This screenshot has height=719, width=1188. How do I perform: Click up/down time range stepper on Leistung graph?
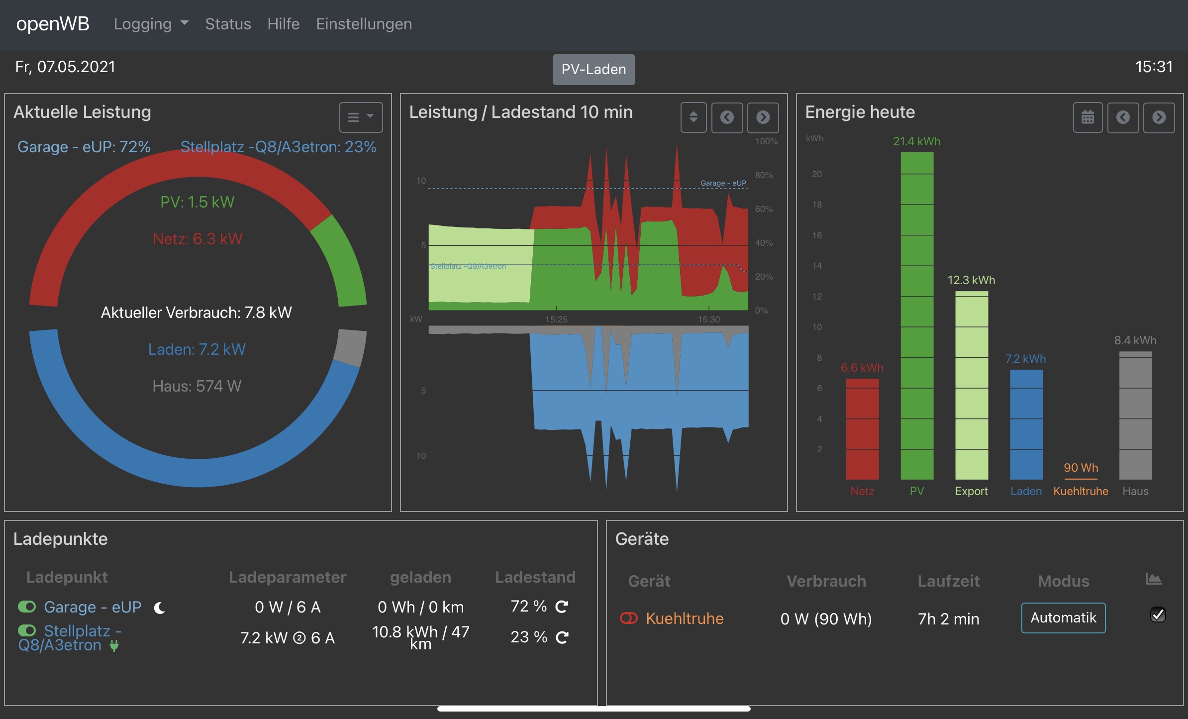[x=693, y=117]
